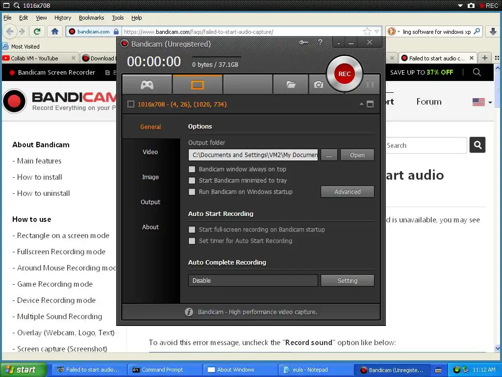
Task: Click the top bar camera icon
Action: (x=471, y=5)
